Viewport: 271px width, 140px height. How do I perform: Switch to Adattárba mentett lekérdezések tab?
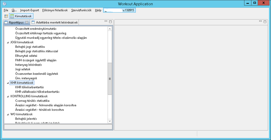(x=54, y=22)
